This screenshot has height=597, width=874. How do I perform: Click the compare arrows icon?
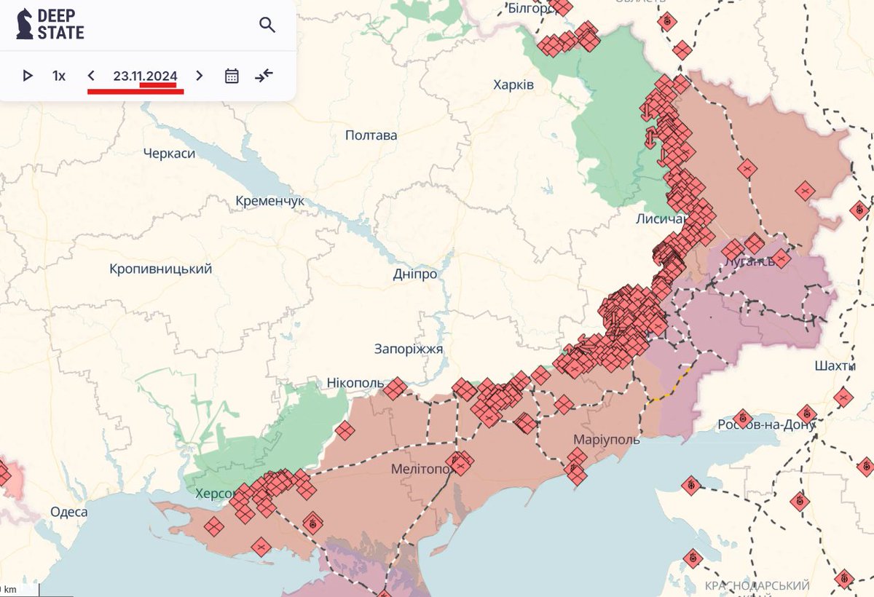pyautogui.click(x=264, y=75)
